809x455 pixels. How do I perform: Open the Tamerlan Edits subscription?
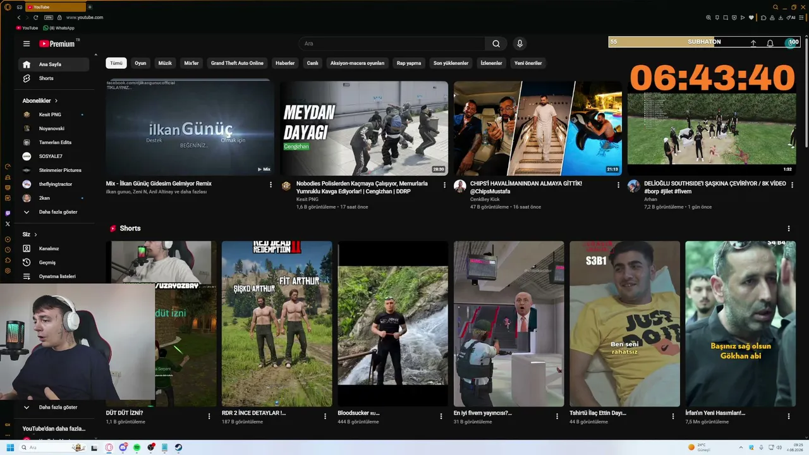tap(54, 142)
